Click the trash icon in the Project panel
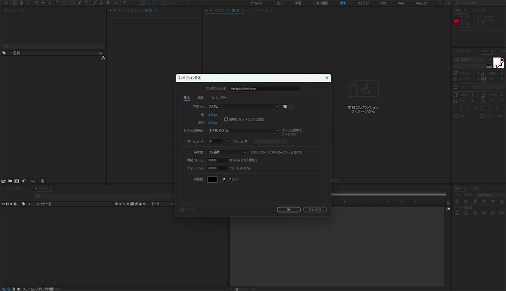Image resolution: width=506 pixels, height=291 pixels. click(x=43, y=181)
